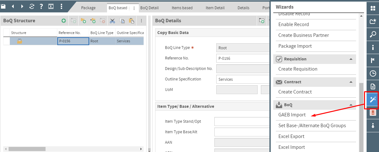Go to next record arrow
379x152 pixels.
click(x=22, y=6)
